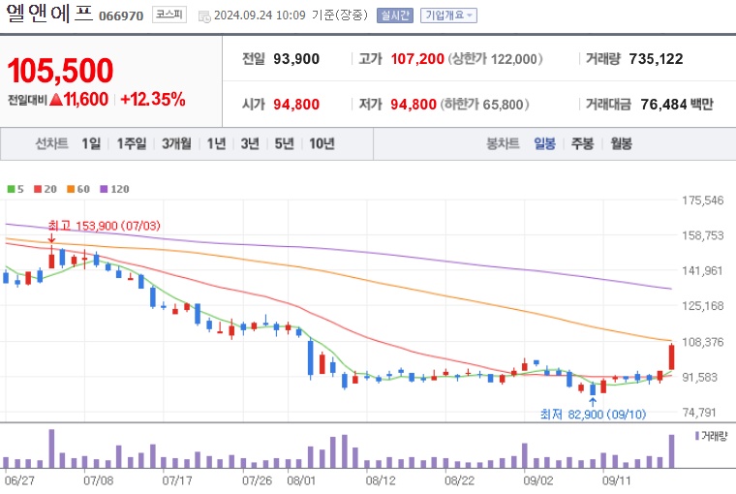This screenshot has height=494, width=736.
Task: Select the 3년 line chart tab
Action: tap(250, 143)
